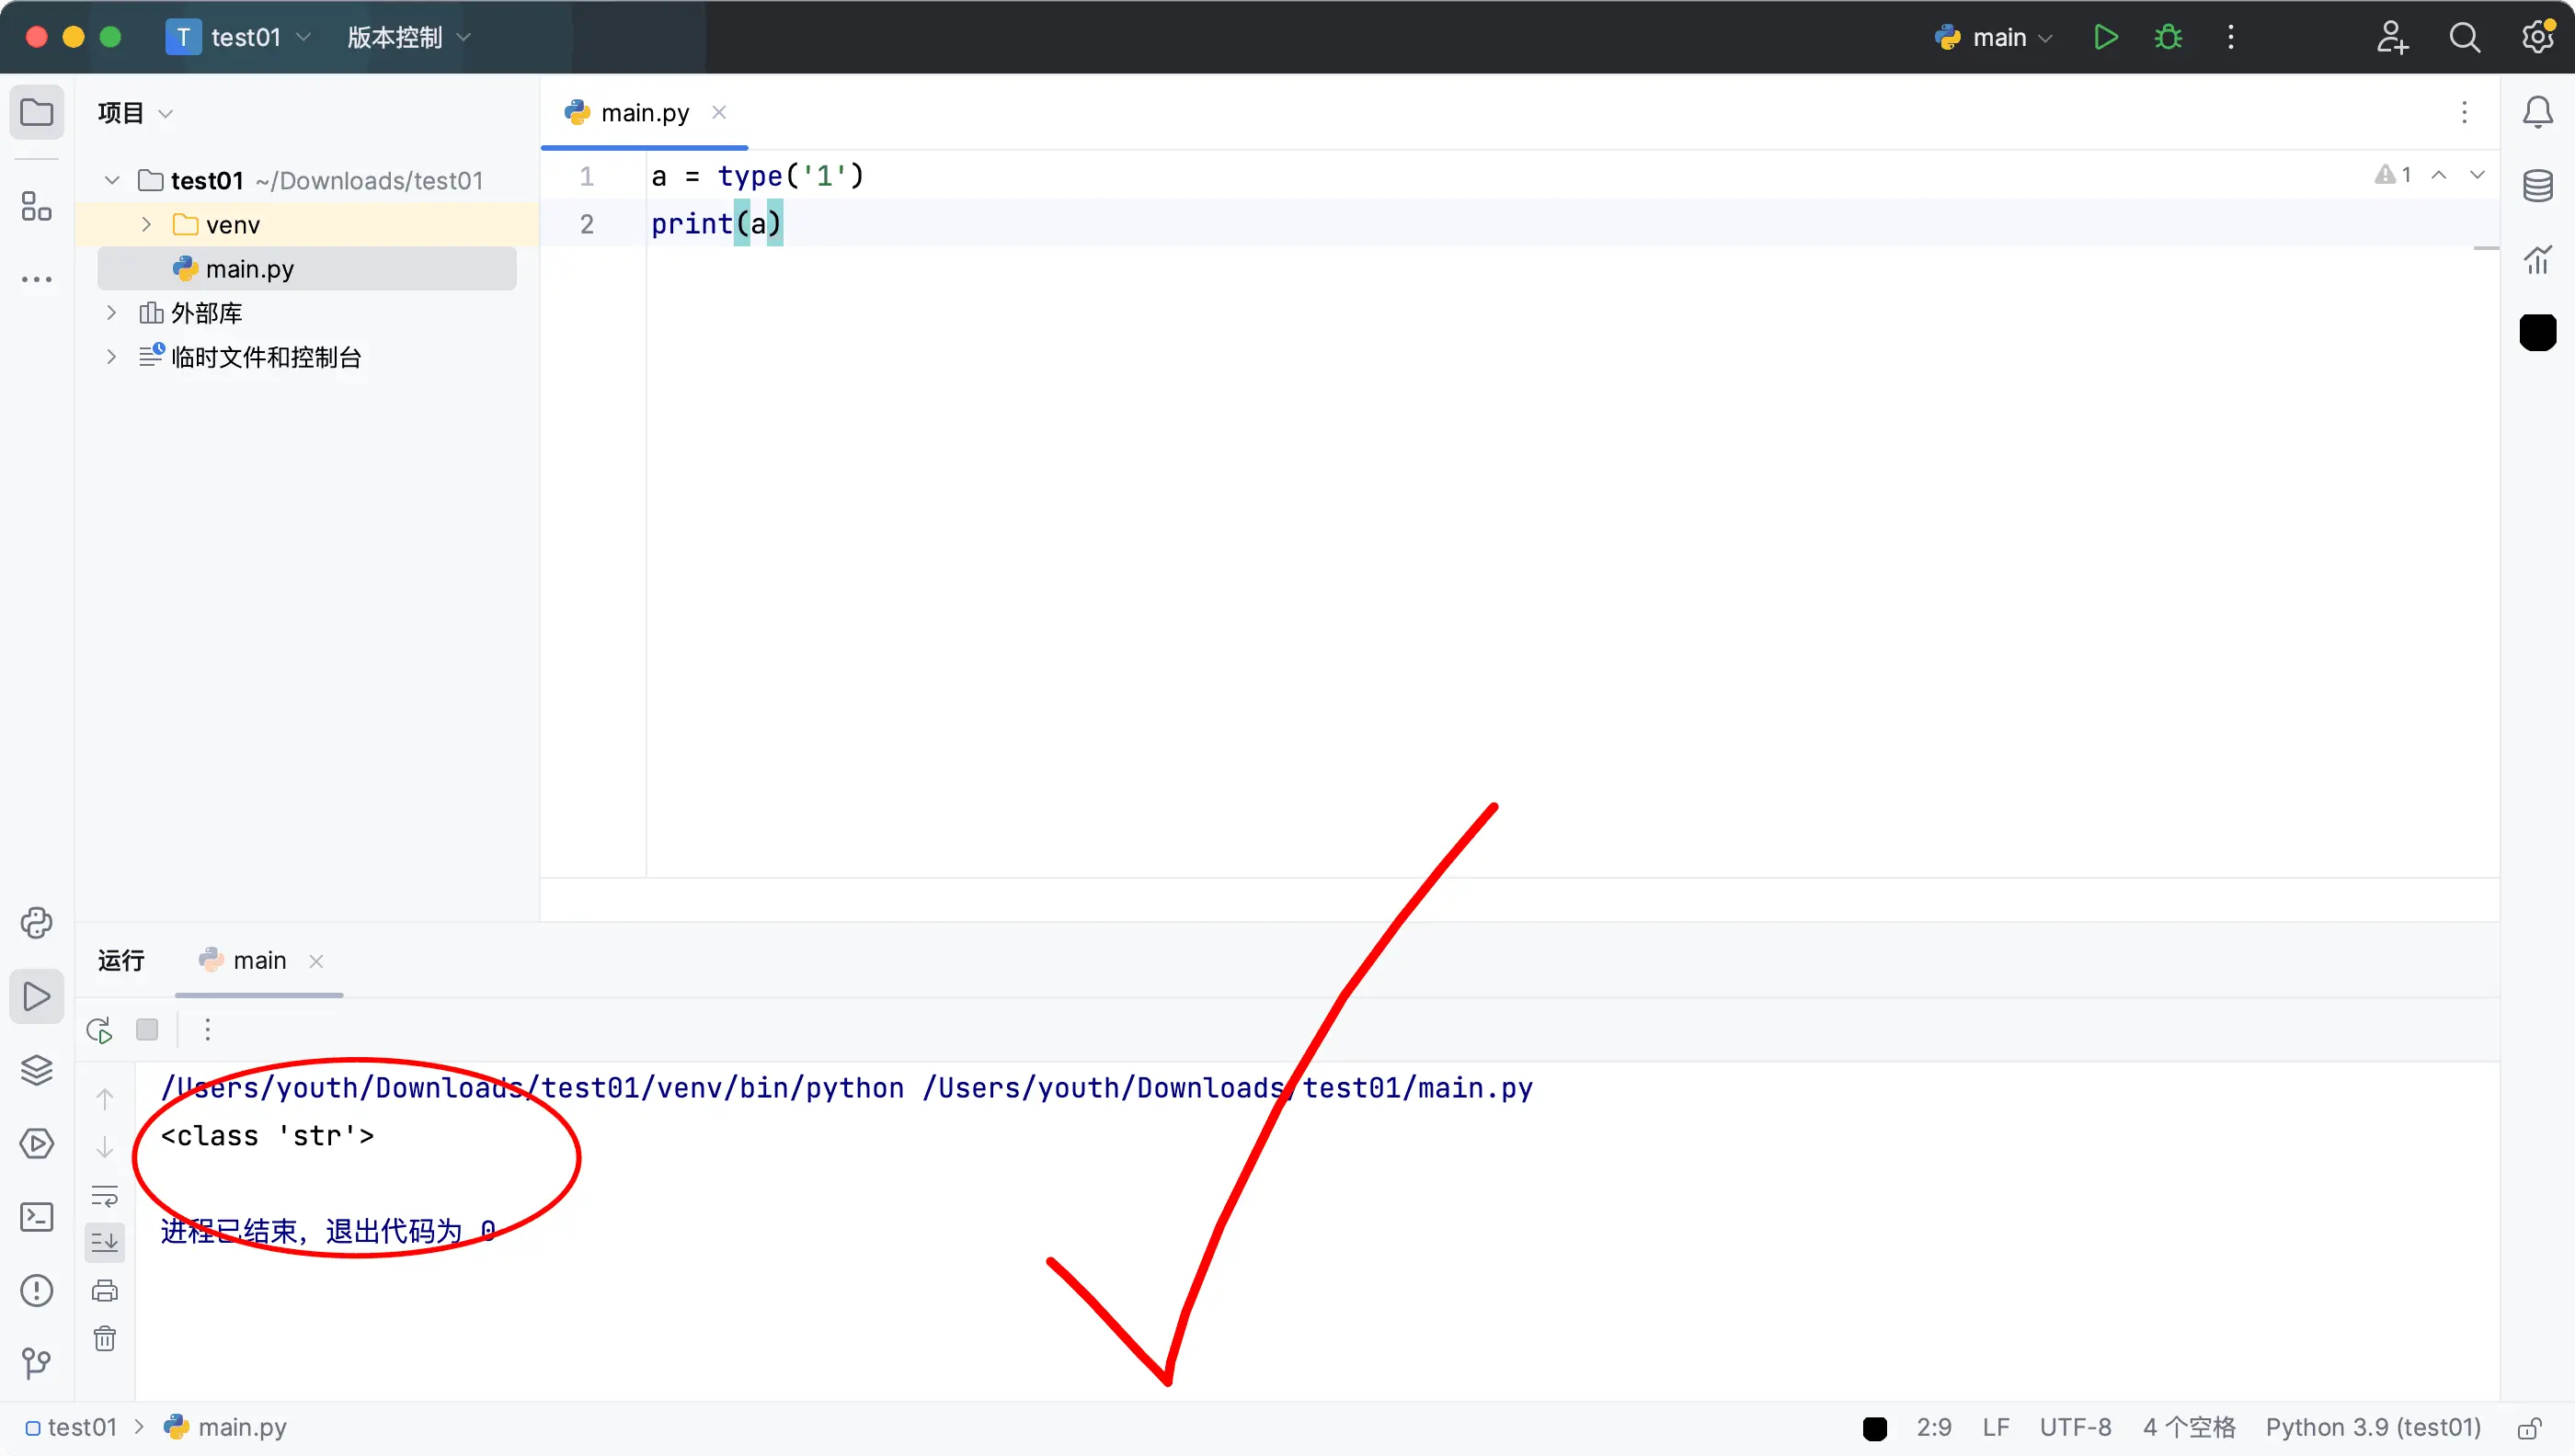This screenshot has width=2575, height=1456.
Task: Open the Git version control tool window
Action: point(37,1362)
